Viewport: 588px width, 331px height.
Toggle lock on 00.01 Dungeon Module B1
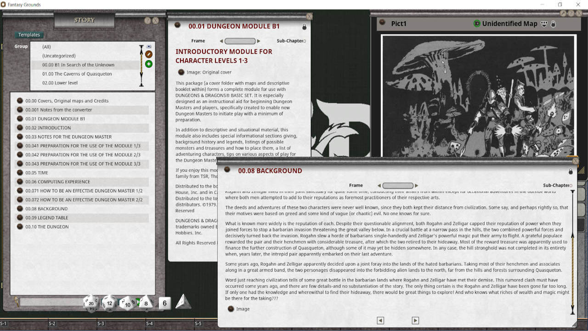tap(304, 27)
